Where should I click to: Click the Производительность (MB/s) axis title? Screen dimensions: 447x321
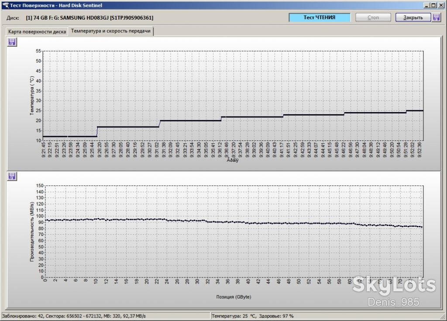click(32, 232)
